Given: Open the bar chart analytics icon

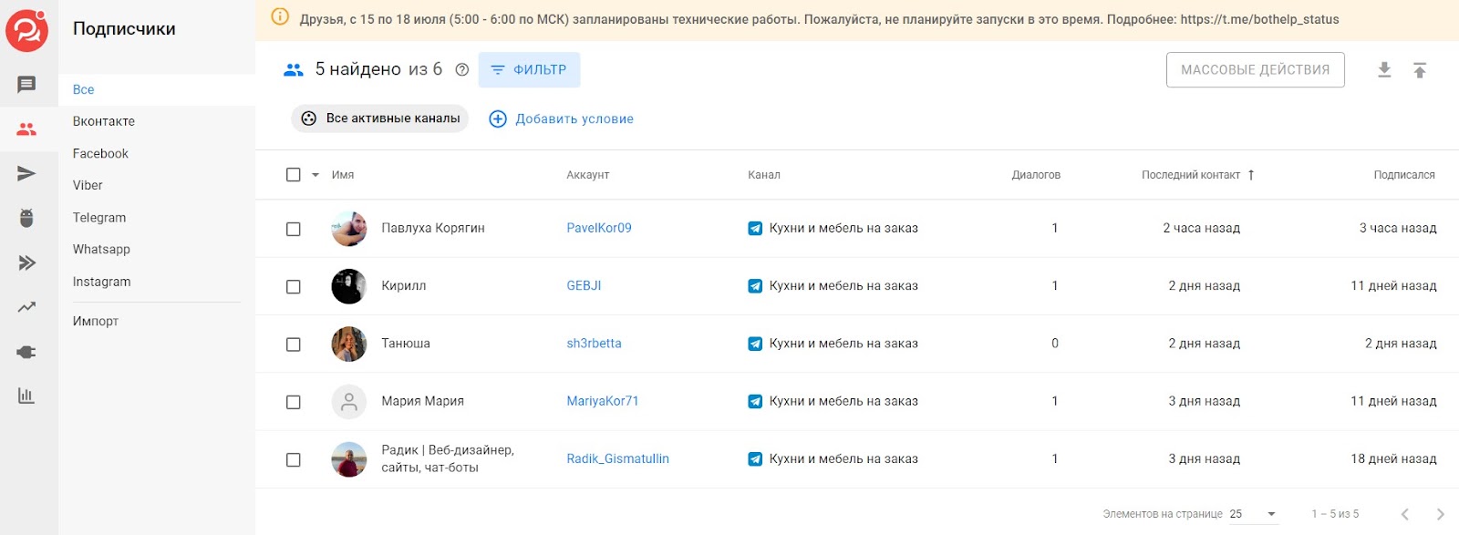Looking at the screenshot, I should pos(26,396).
